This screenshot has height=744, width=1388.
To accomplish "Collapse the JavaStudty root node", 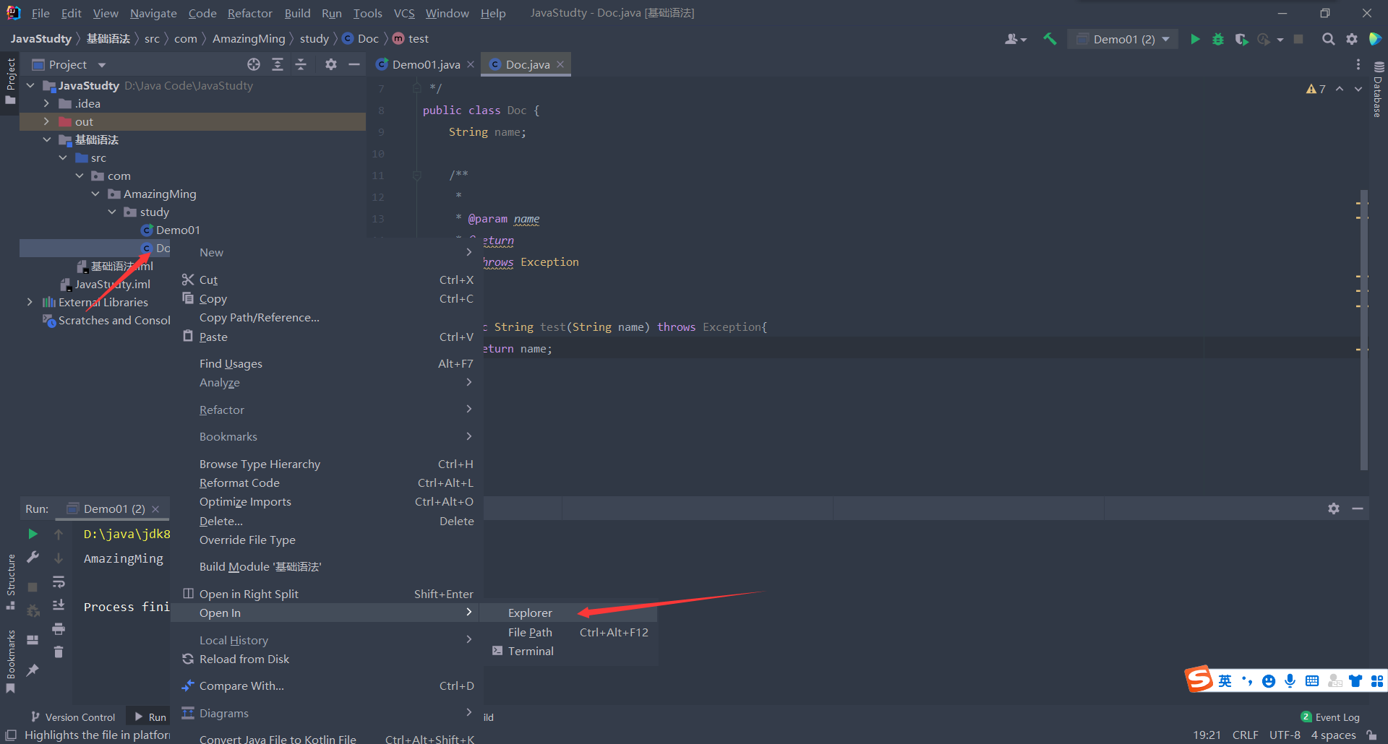I will (x=30, y=85).
